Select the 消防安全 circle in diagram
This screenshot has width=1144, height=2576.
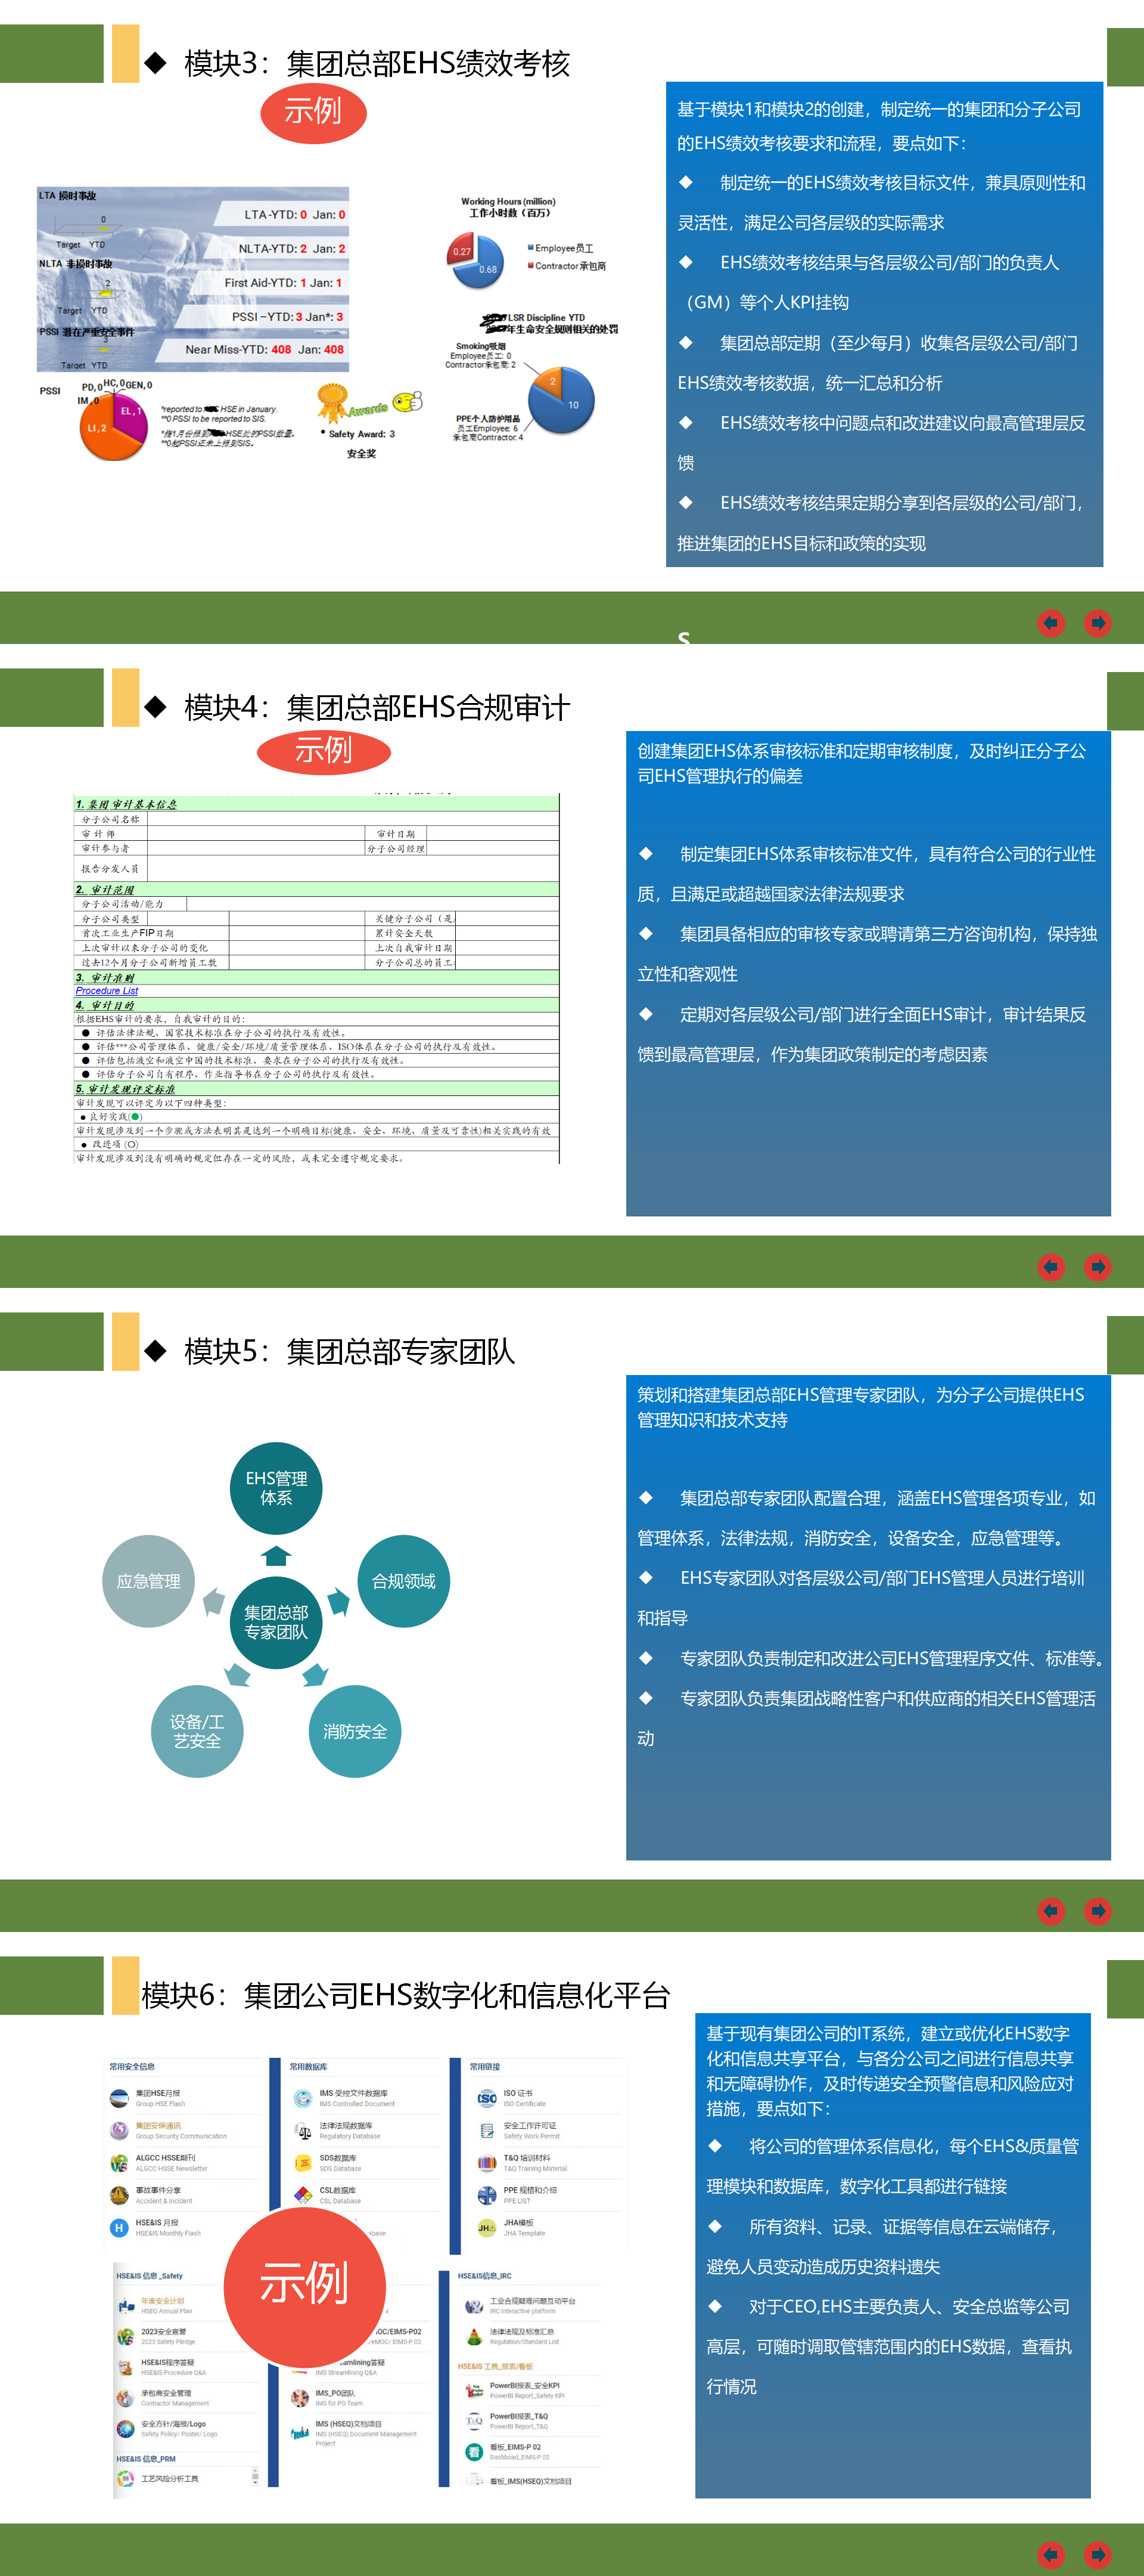355,1731
